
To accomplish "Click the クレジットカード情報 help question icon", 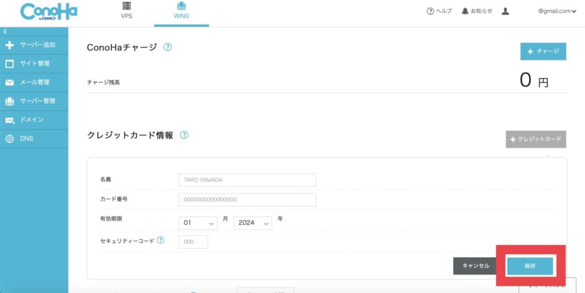I will tap(184, 135).
